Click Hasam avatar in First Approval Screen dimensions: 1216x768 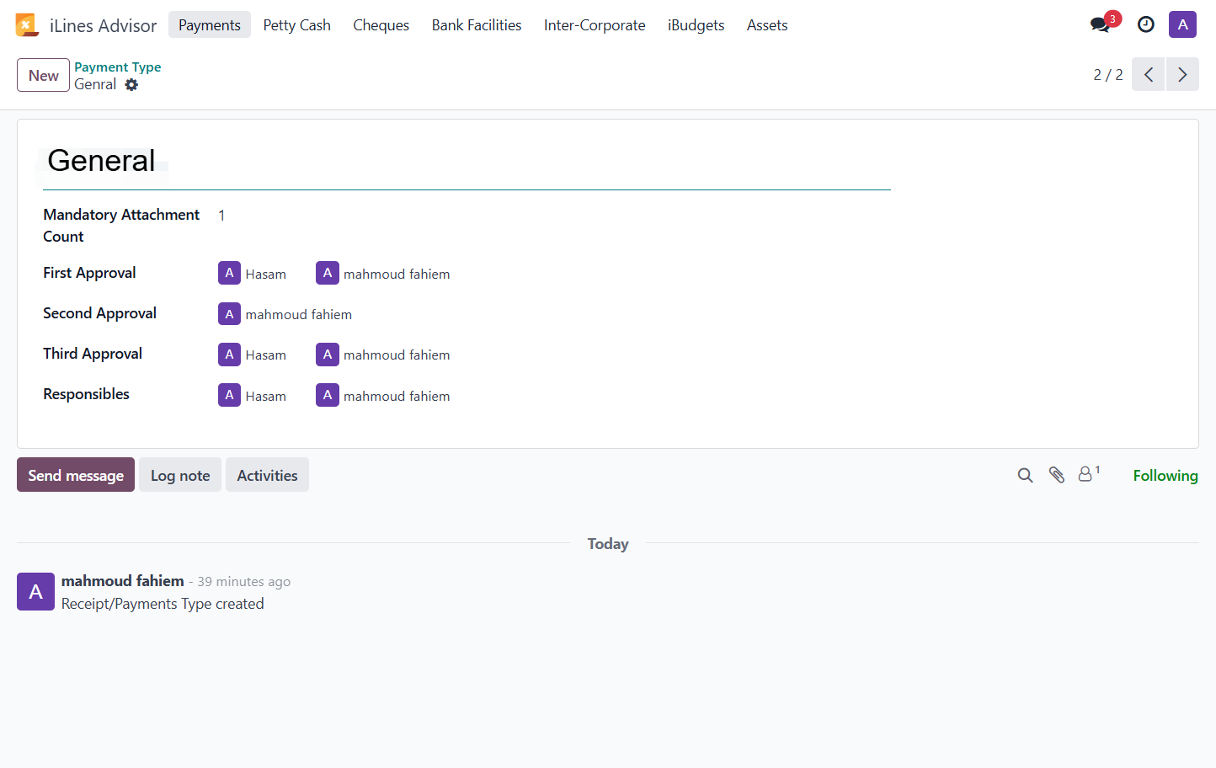(229, 273)
